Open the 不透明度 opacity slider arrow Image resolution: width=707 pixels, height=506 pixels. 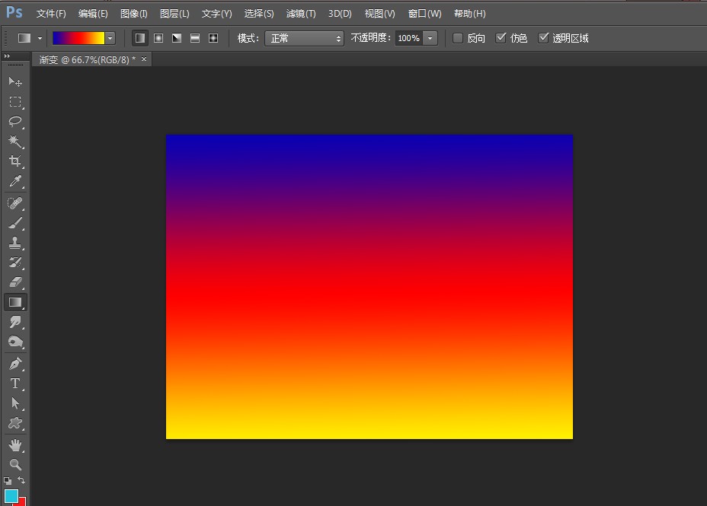pyautogui.click(x=430, y=38)
